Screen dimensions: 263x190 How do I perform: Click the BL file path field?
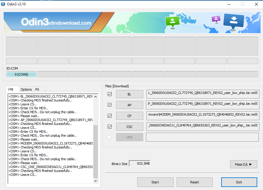pos(203,94)
